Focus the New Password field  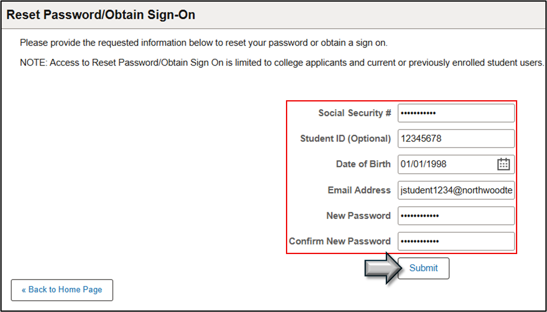tap(456, 216)
